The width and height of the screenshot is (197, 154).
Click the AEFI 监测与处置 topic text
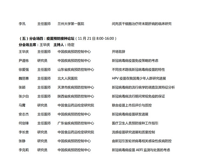point(141,150)
